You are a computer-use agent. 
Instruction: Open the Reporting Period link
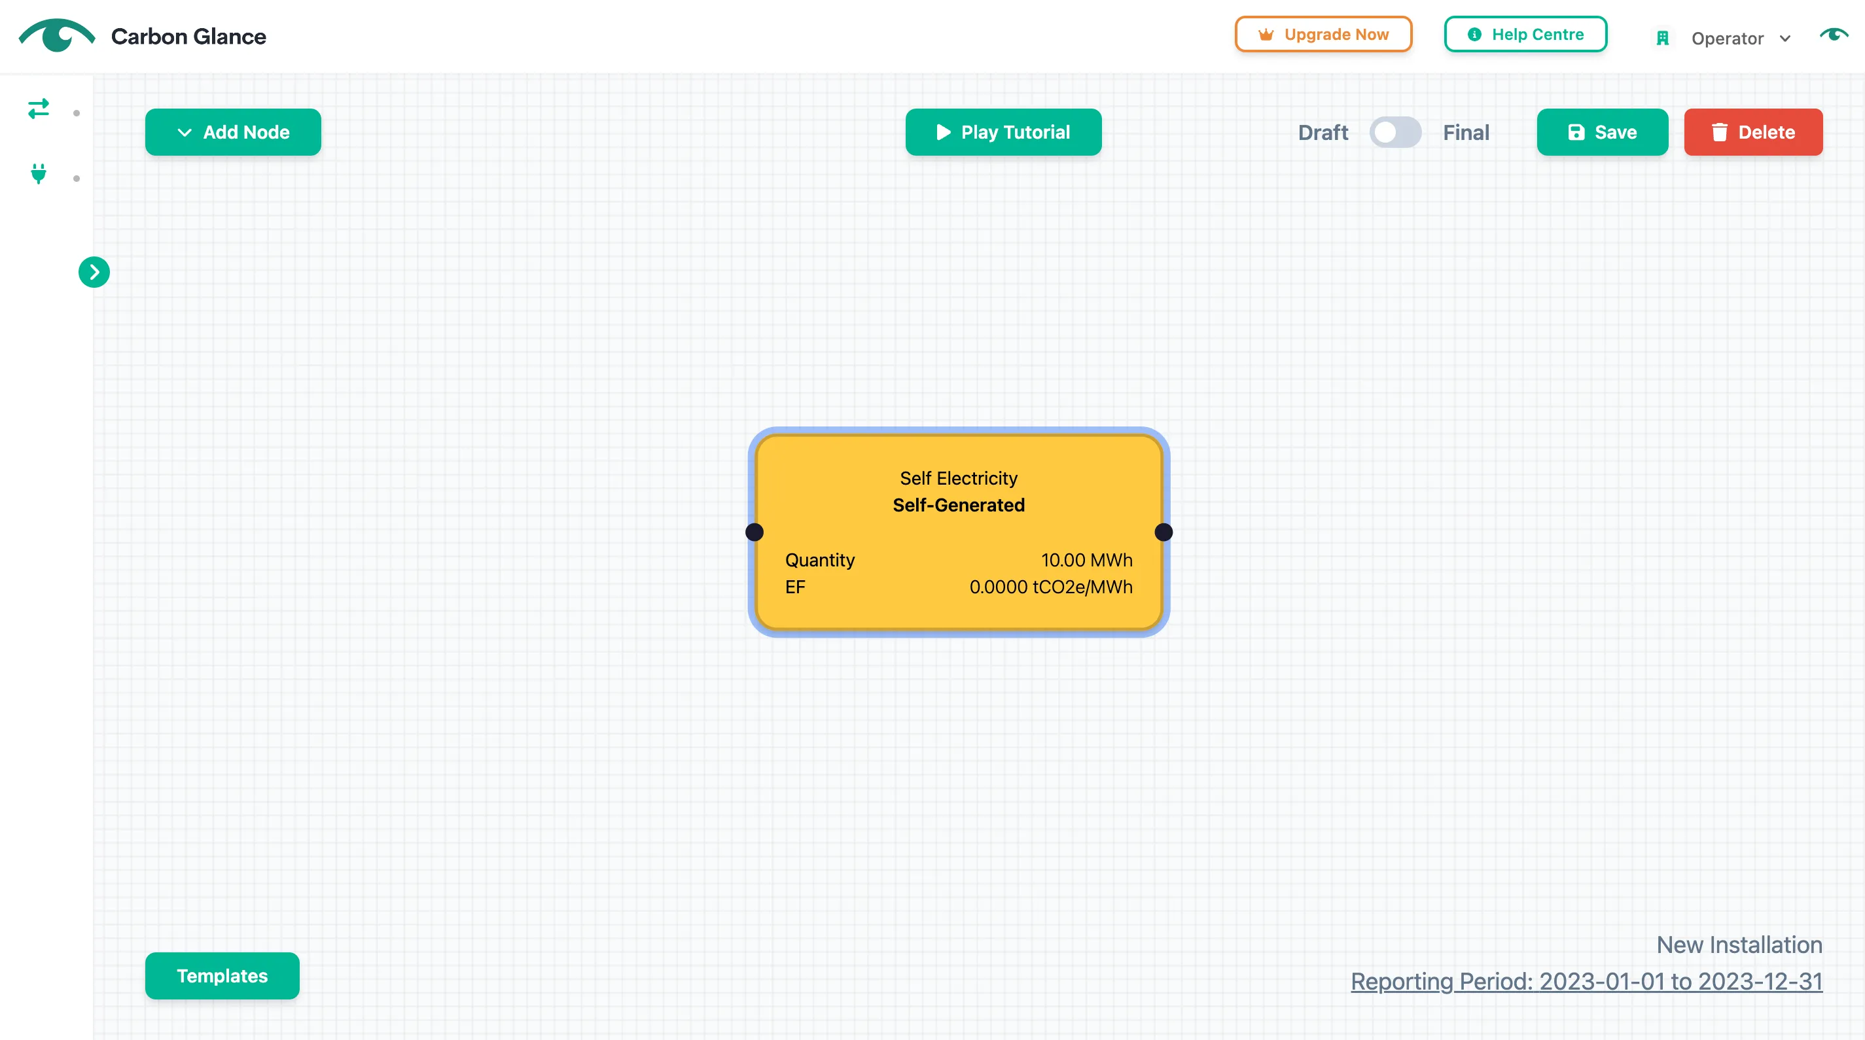pos(1586,980)
